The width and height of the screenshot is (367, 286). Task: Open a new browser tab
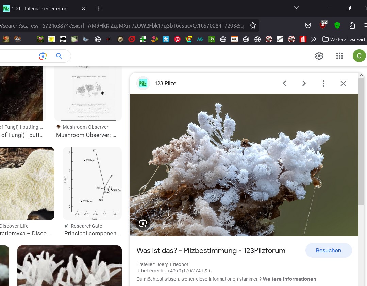pyautogui.click(x=99, y=8)
